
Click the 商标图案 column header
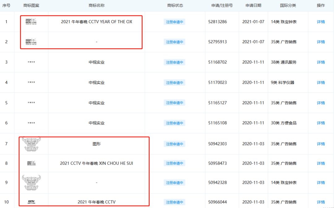click(x=31, y=6)
